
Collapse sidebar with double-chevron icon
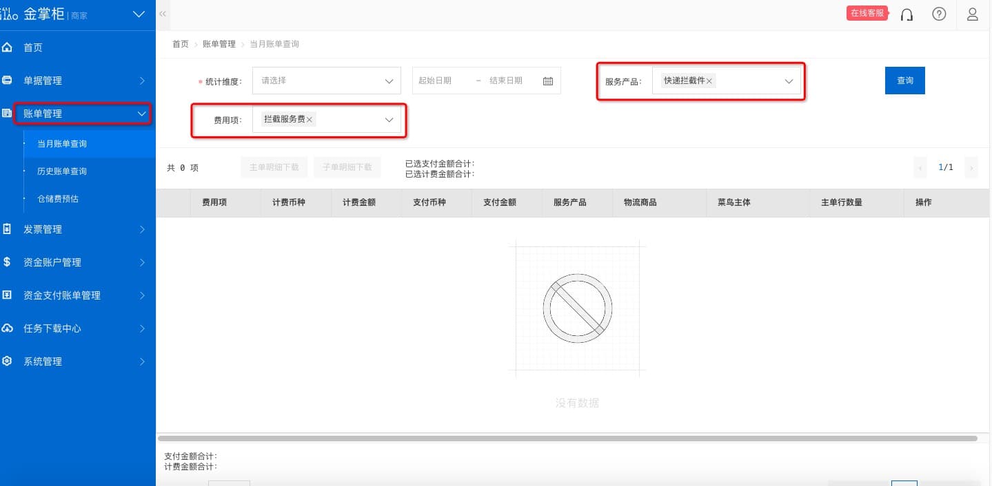pyautogui.click(x=163, y=14)
